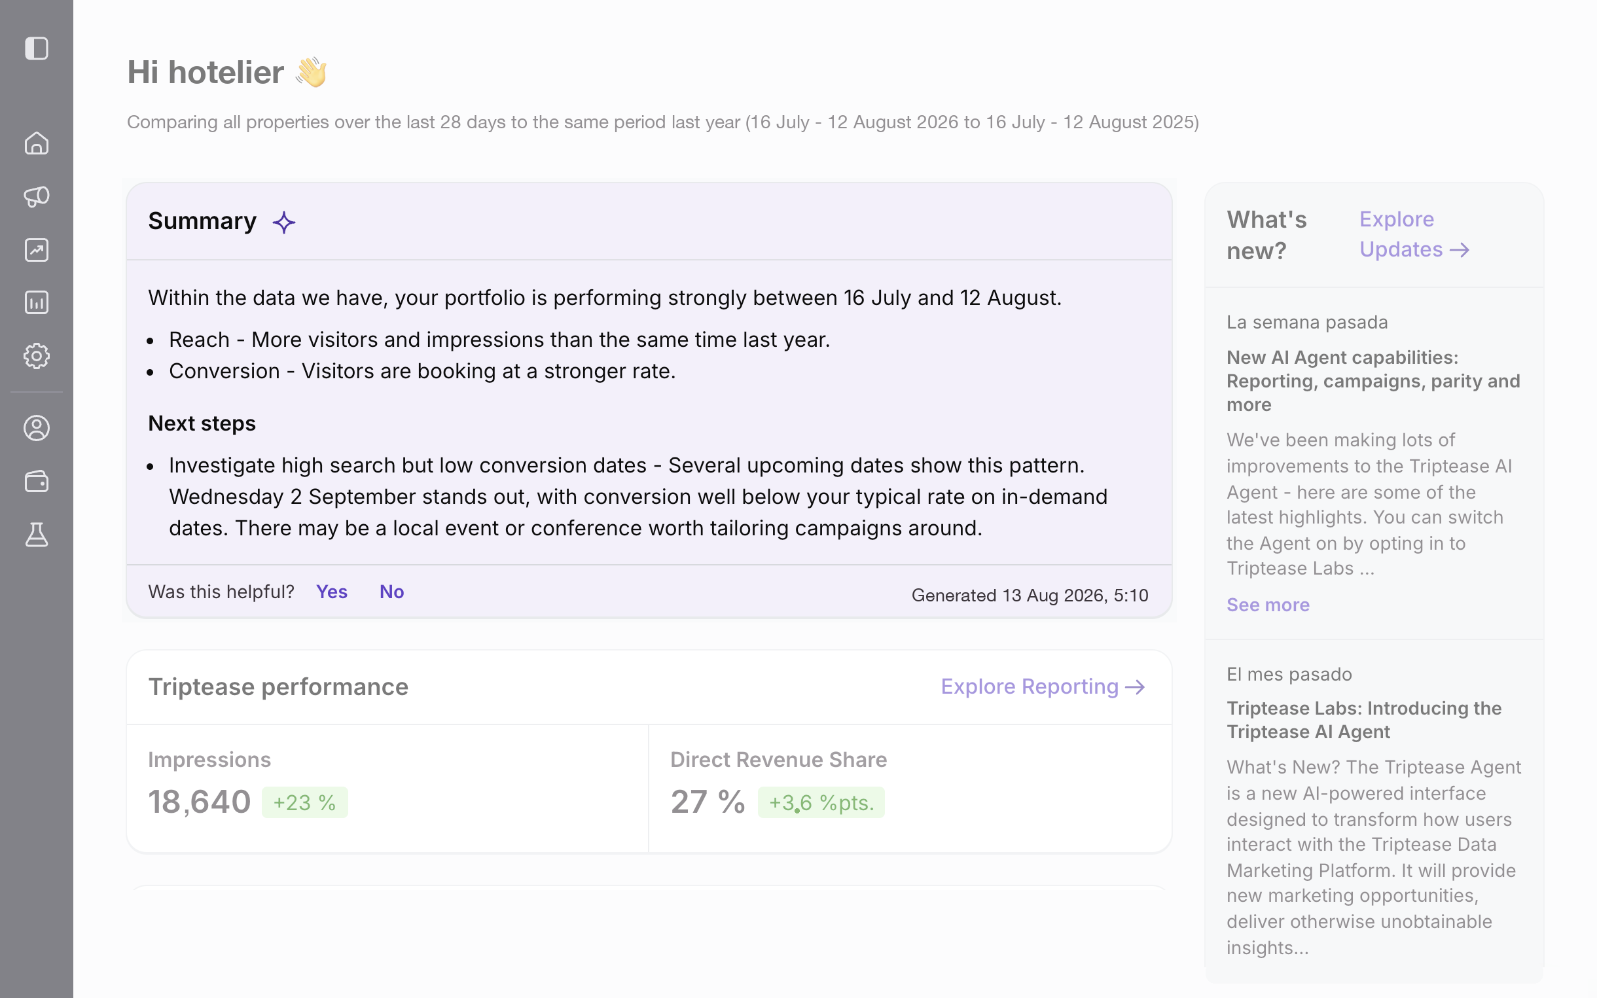Click the 'Hi hotelier' greeting heading
1597x998 pixels.
coord(228,72)
